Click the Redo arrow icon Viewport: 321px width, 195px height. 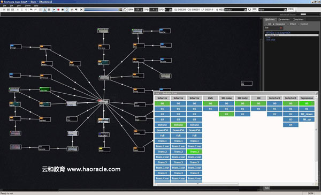35,10
